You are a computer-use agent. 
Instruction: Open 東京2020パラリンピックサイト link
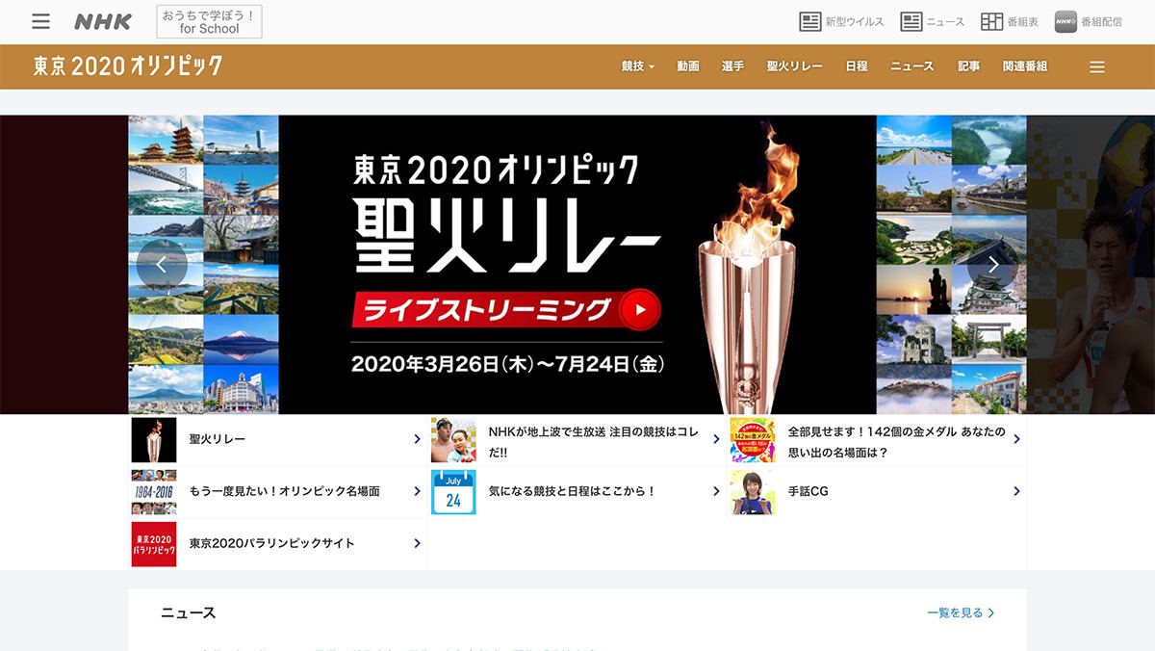click(272, 543)
